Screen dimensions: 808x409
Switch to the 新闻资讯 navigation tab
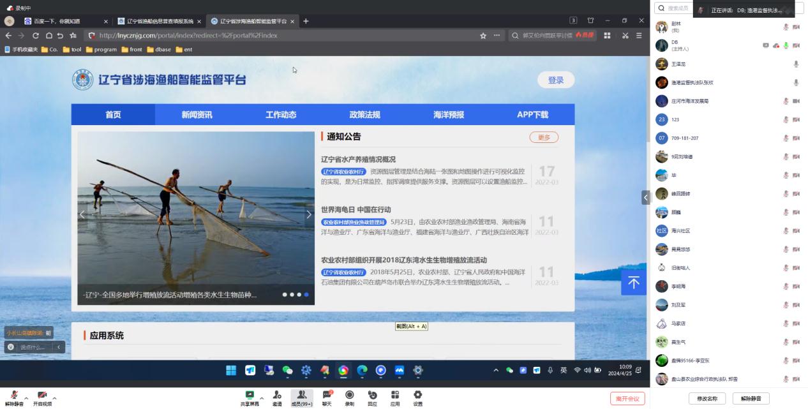click(197, 115)
